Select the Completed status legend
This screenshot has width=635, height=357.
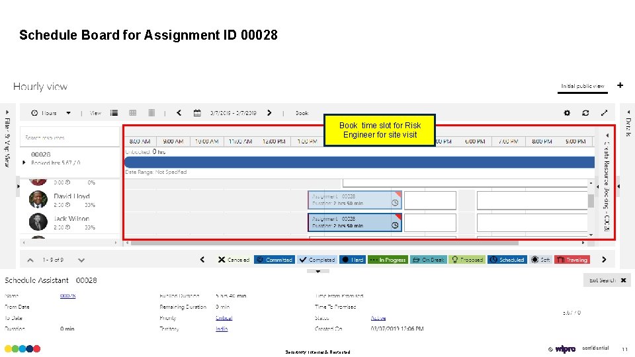point(317,260)
